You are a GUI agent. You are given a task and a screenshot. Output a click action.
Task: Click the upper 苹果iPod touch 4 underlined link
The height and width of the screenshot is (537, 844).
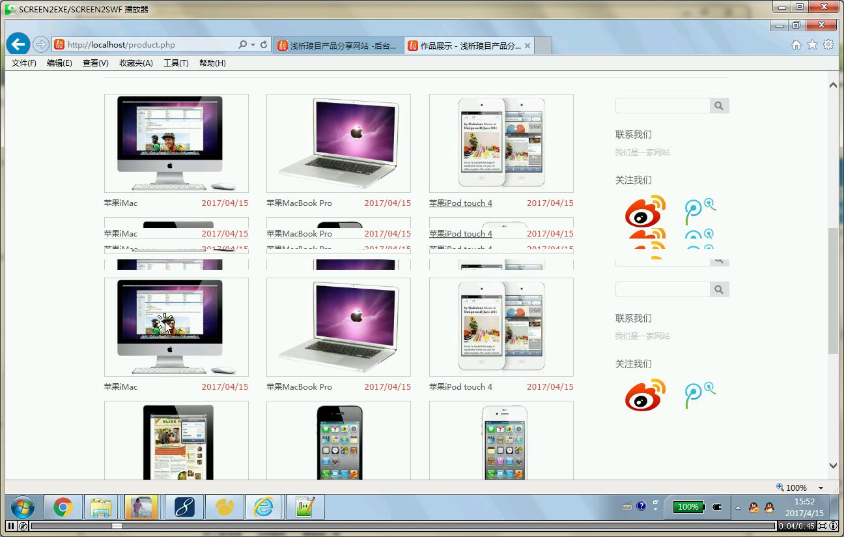(x=460, y=203)
